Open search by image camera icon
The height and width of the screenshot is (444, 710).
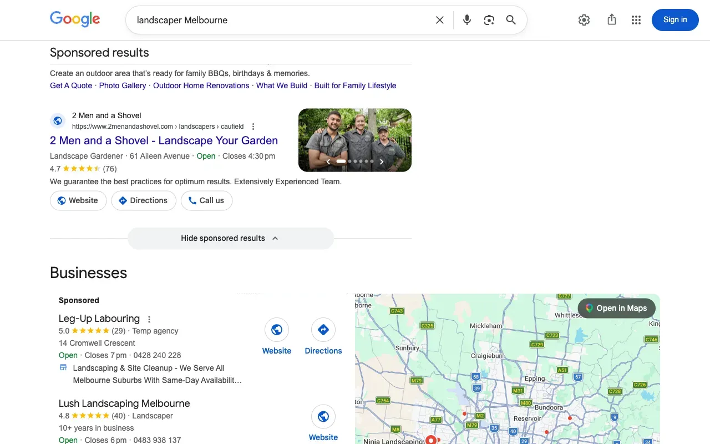[x=489, y=20]
